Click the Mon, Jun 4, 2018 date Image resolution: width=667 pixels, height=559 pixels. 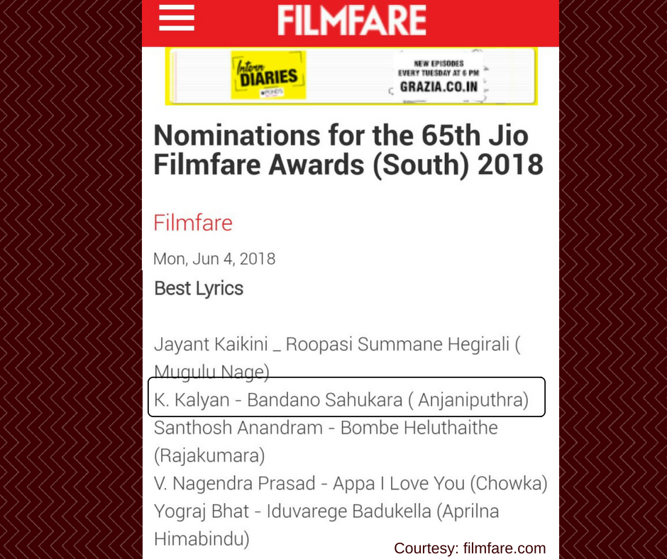214,259
